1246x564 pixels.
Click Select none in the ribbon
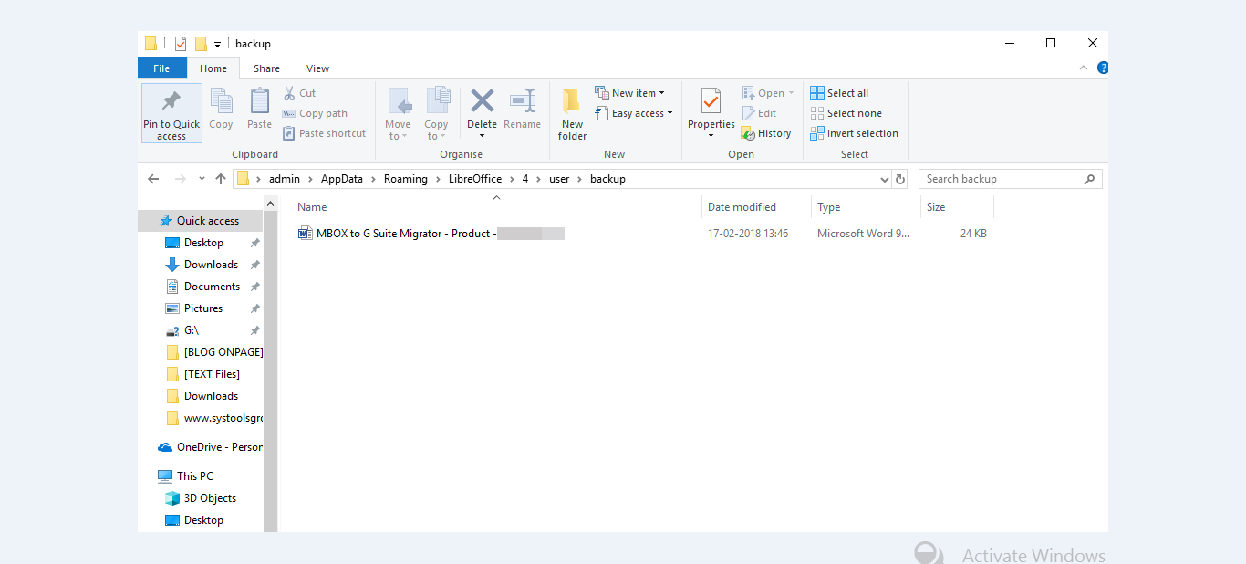pyautogui.click(x=846, y=113)
